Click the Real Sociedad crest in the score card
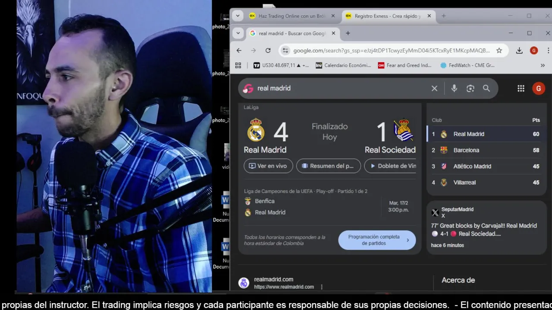Viewport: 552px width, 310px height. (404, 130)
